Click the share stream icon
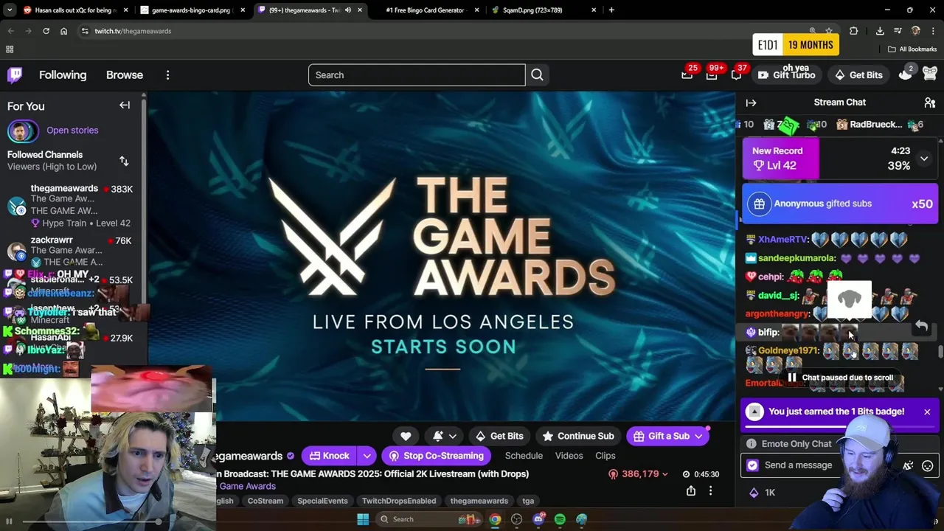The width and height of the screenshot is (944, 531). 691,491
